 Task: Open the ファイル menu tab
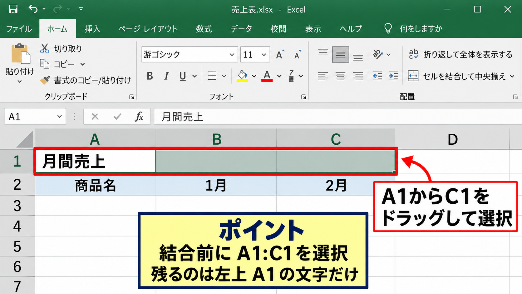19,29
